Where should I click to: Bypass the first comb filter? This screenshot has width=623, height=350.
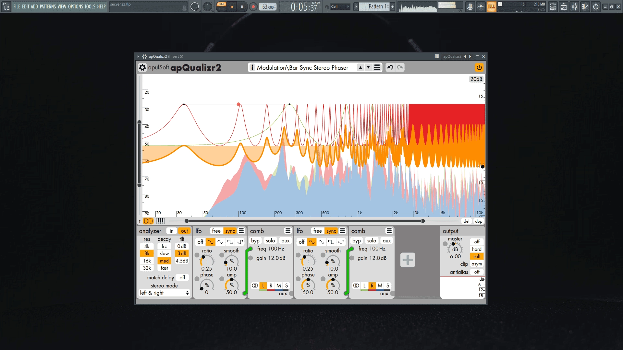pos(255,240)
